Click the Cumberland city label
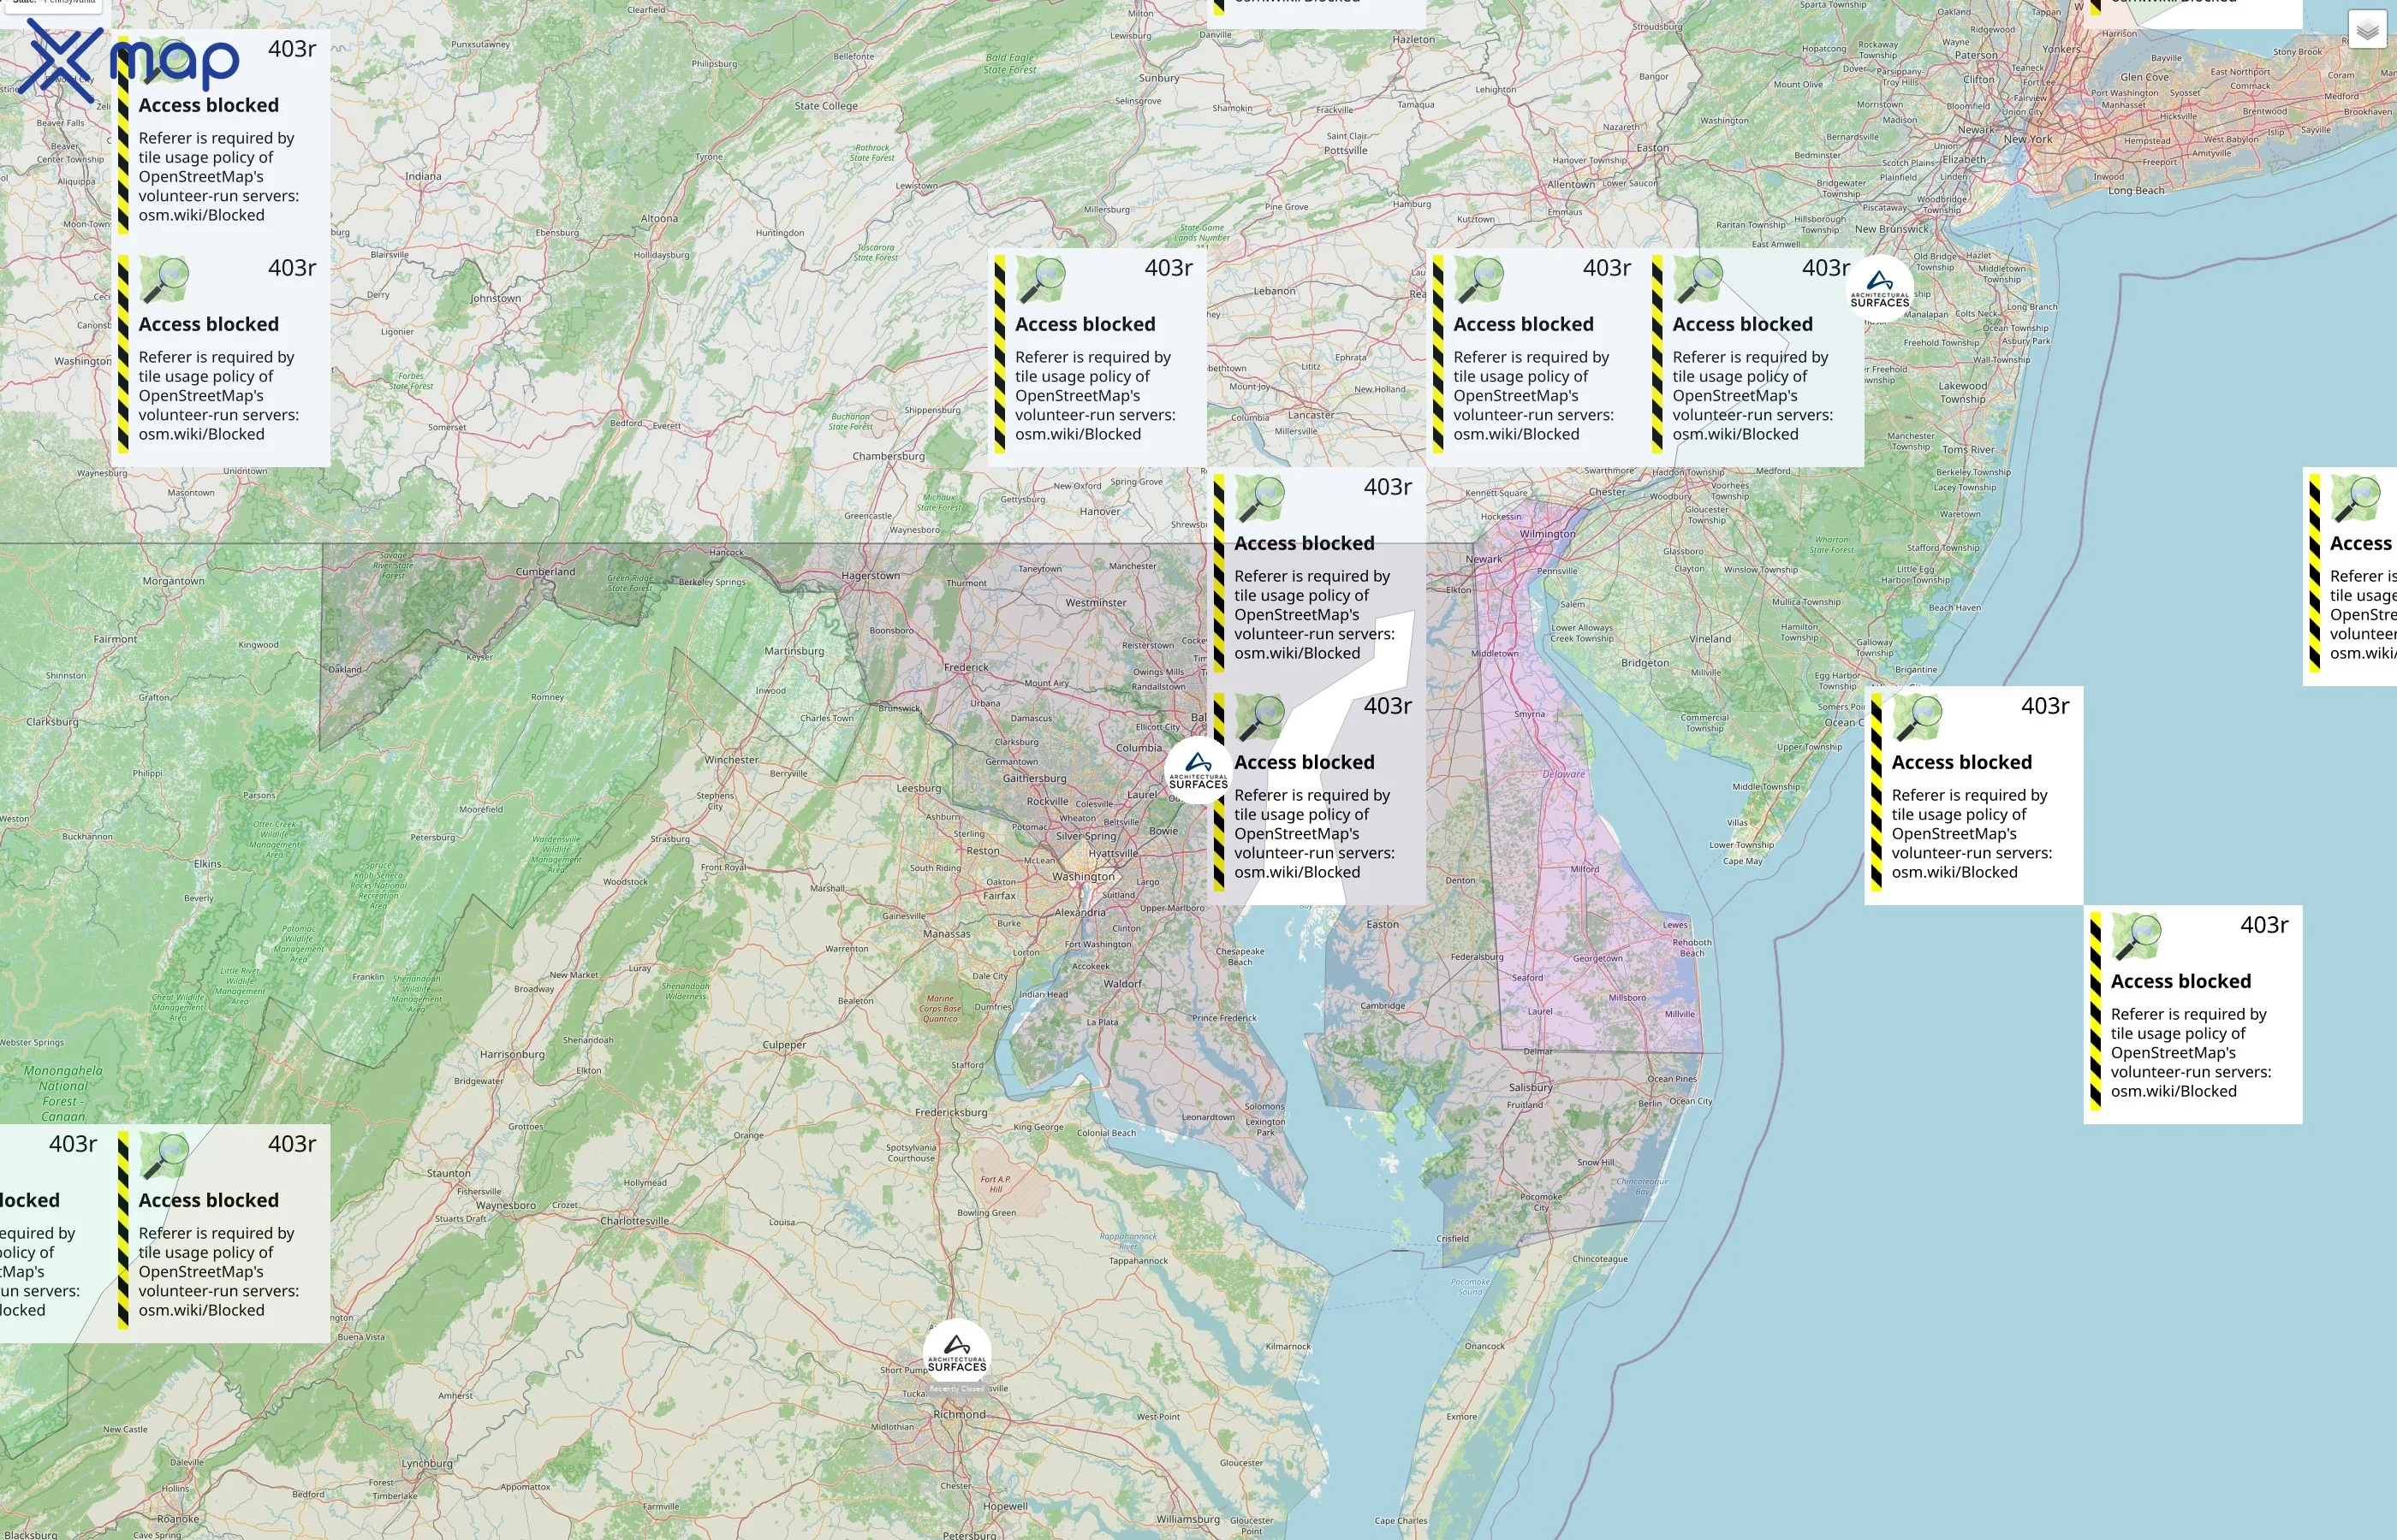Viewport: 2397px width, 1540px height. click(545, 572)
